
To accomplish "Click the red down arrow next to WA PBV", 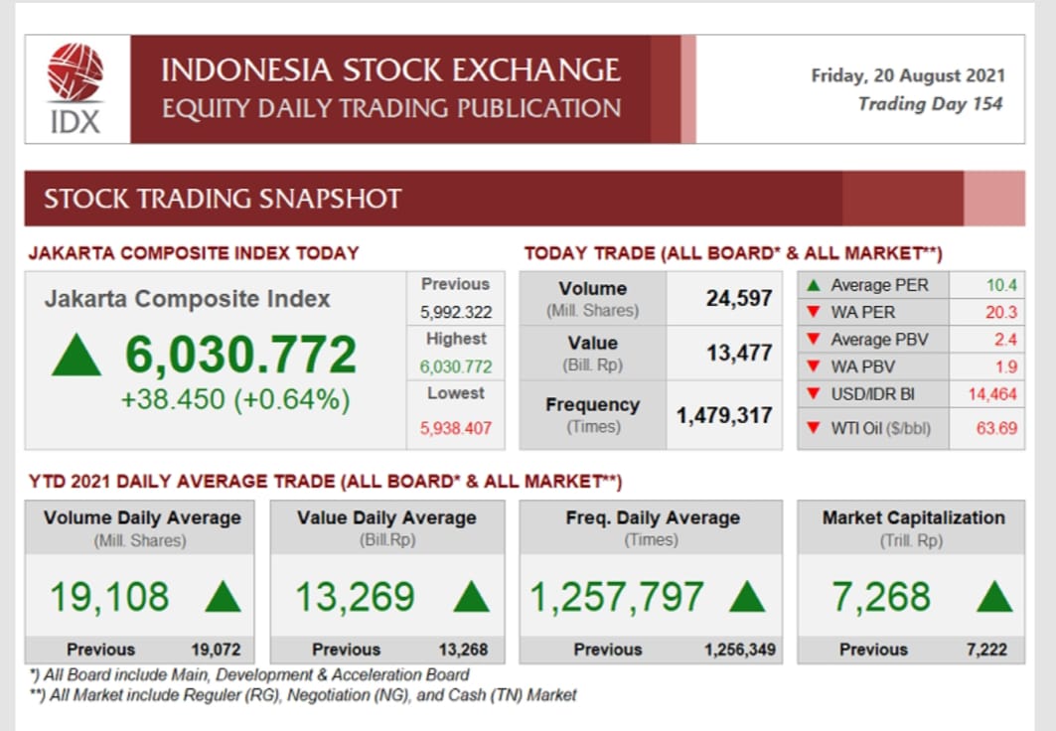I will tap(814, 366).
